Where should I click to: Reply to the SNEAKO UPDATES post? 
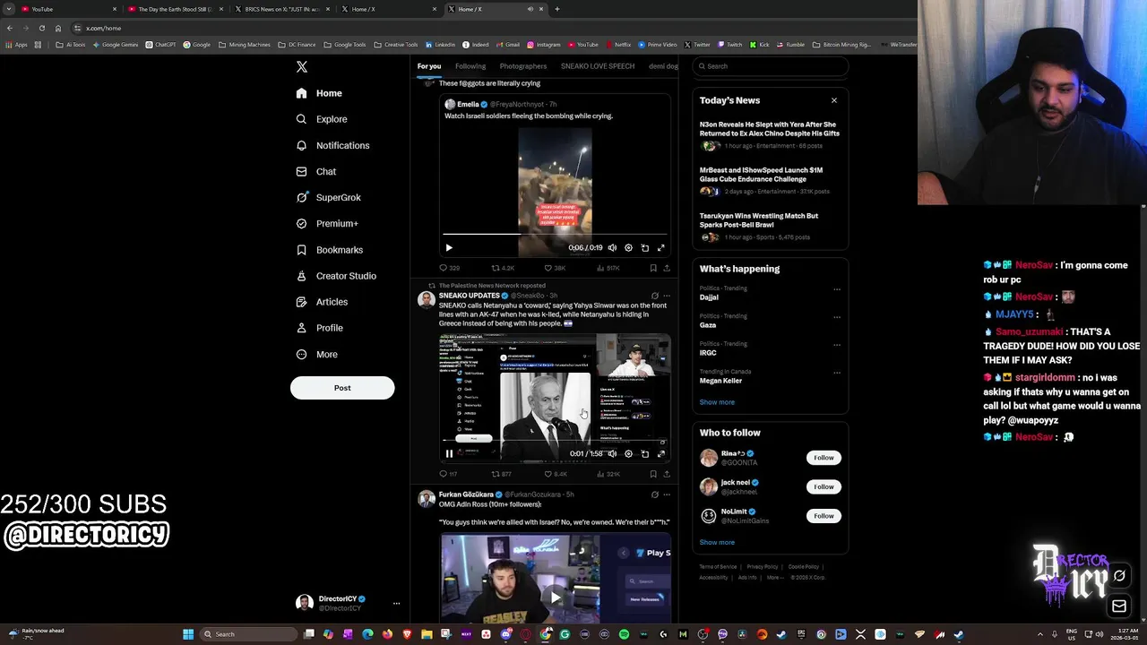click(x=448, y=474)
